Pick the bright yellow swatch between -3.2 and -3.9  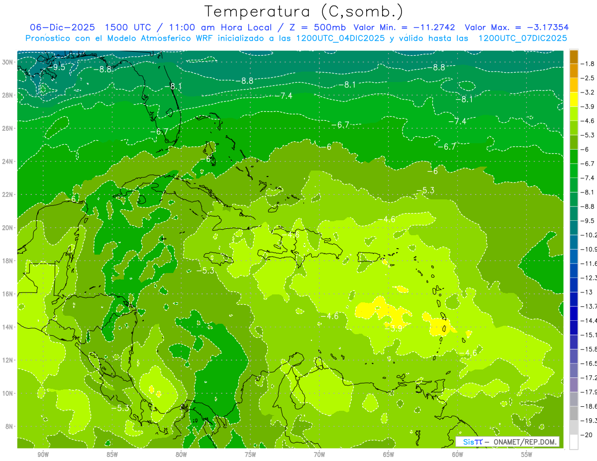click(x=574, y=99)
